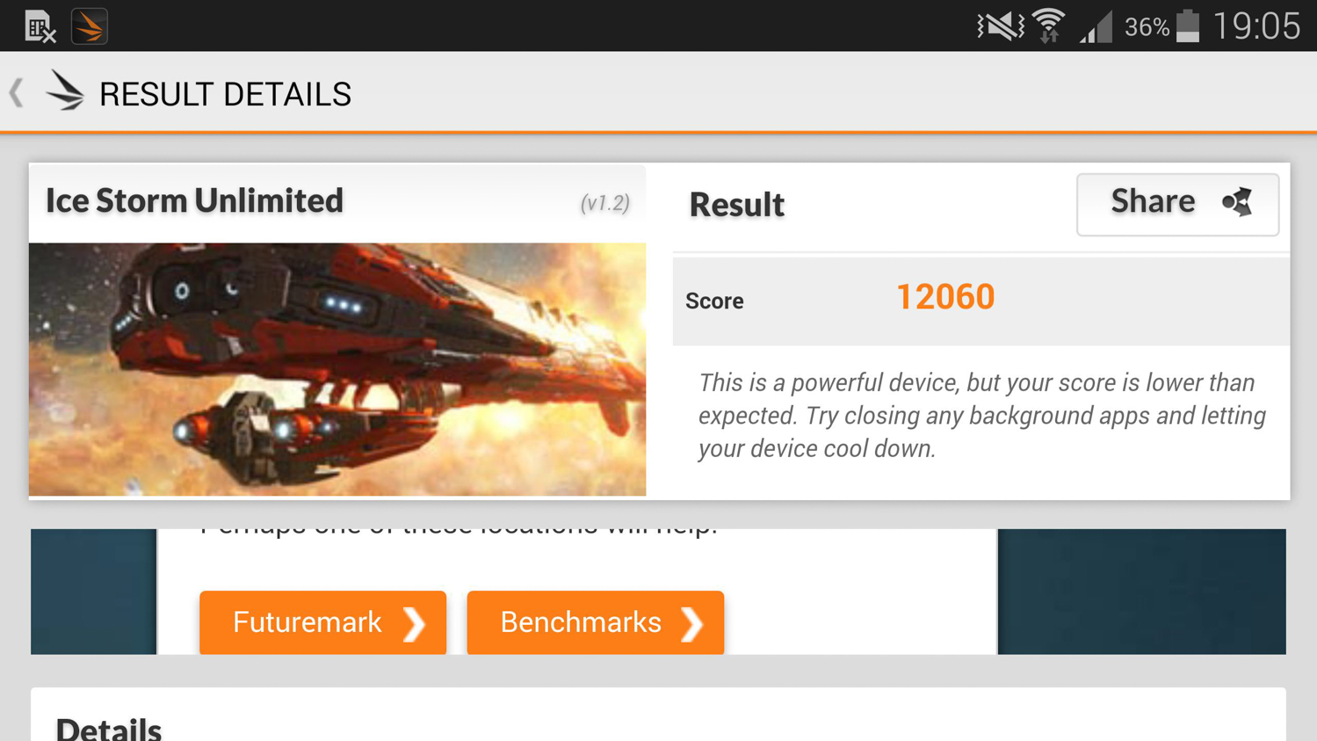Screen dimensions: 1317x741
Task: Tap the Futuremark button arrow chevron
Action: [414, 624]
